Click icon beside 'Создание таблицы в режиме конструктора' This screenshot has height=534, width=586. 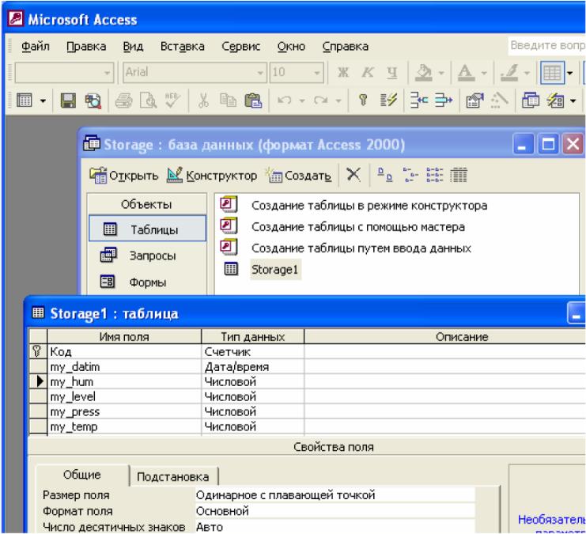click(x=229, y=205)
